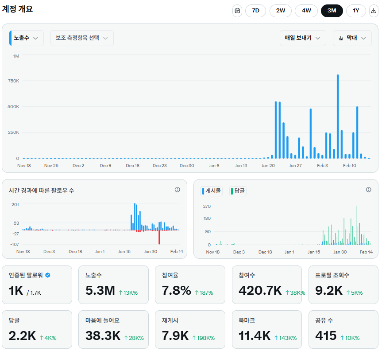Open the 프로필 조회수 9.2K stat card
Viewport: 382px width, 355px height.
[343, 285]
